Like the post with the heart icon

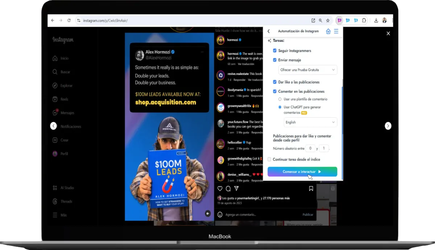220,188
